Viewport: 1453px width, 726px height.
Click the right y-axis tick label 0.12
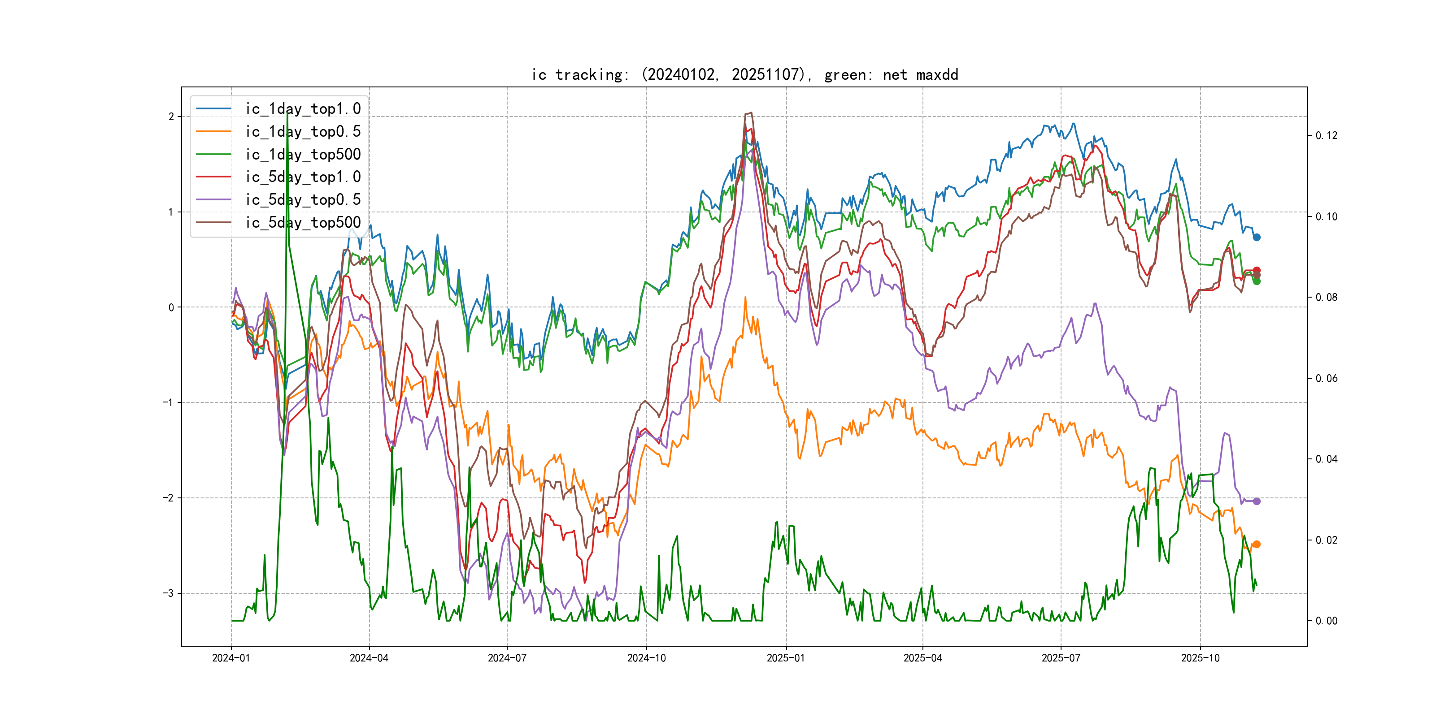pos(1326,135)
